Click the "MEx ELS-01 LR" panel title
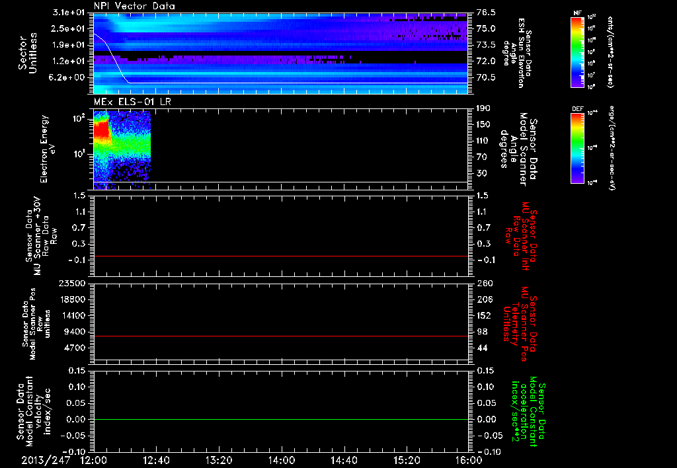This screenshot has width=677, height=468. pos(132,102)
